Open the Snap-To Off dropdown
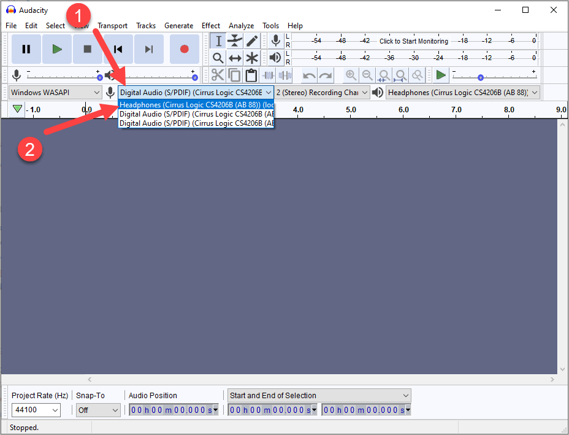569x435 pixels. [98, 410]
